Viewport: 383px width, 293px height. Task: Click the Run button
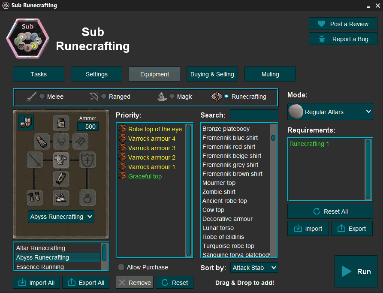pyautogui.click(x=356, y=271)
